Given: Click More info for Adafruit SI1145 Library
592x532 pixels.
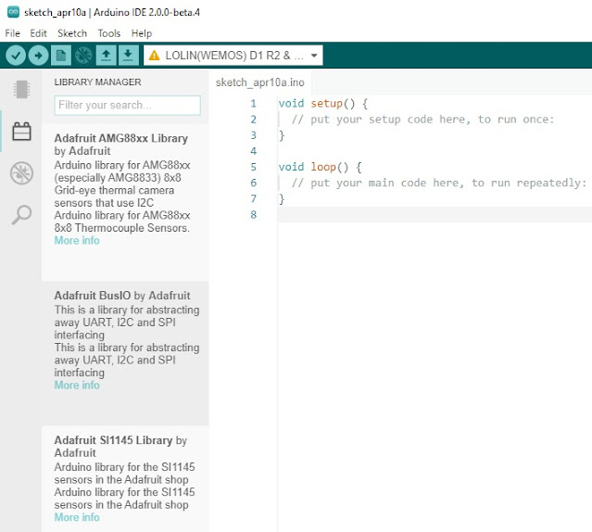Looking at the screenshot, I should pyautogui.click(x=77, y=517).
